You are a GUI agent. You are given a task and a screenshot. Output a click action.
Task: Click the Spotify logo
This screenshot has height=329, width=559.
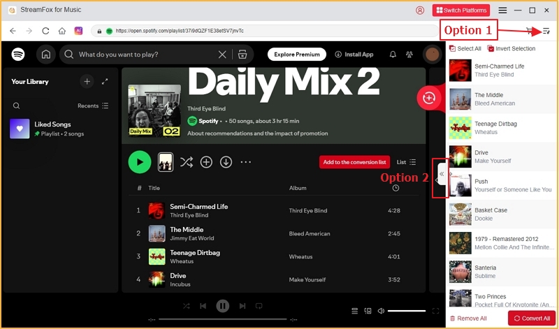click(x=18, y=54)
